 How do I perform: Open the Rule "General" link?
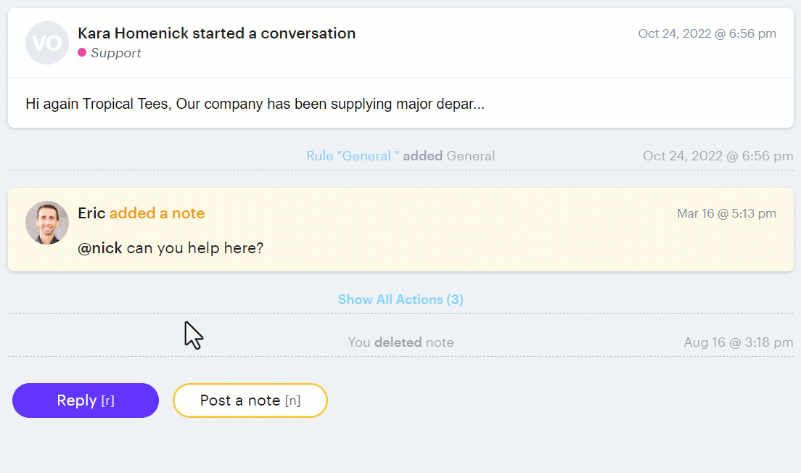pyautogui.click(x=353, y=156)
